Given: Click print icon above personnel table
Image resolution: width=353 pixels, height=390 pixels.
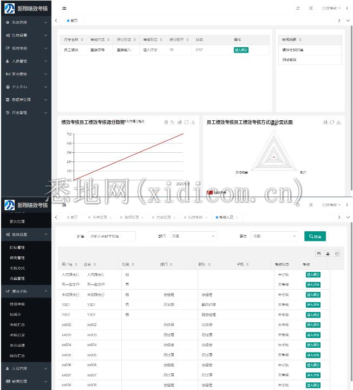Looking at the screenshot, I should (x=337, y=253).
